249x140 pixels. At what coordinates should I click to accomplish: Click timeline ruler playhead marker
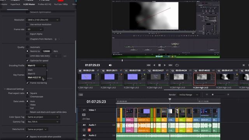tap(170, 100)
